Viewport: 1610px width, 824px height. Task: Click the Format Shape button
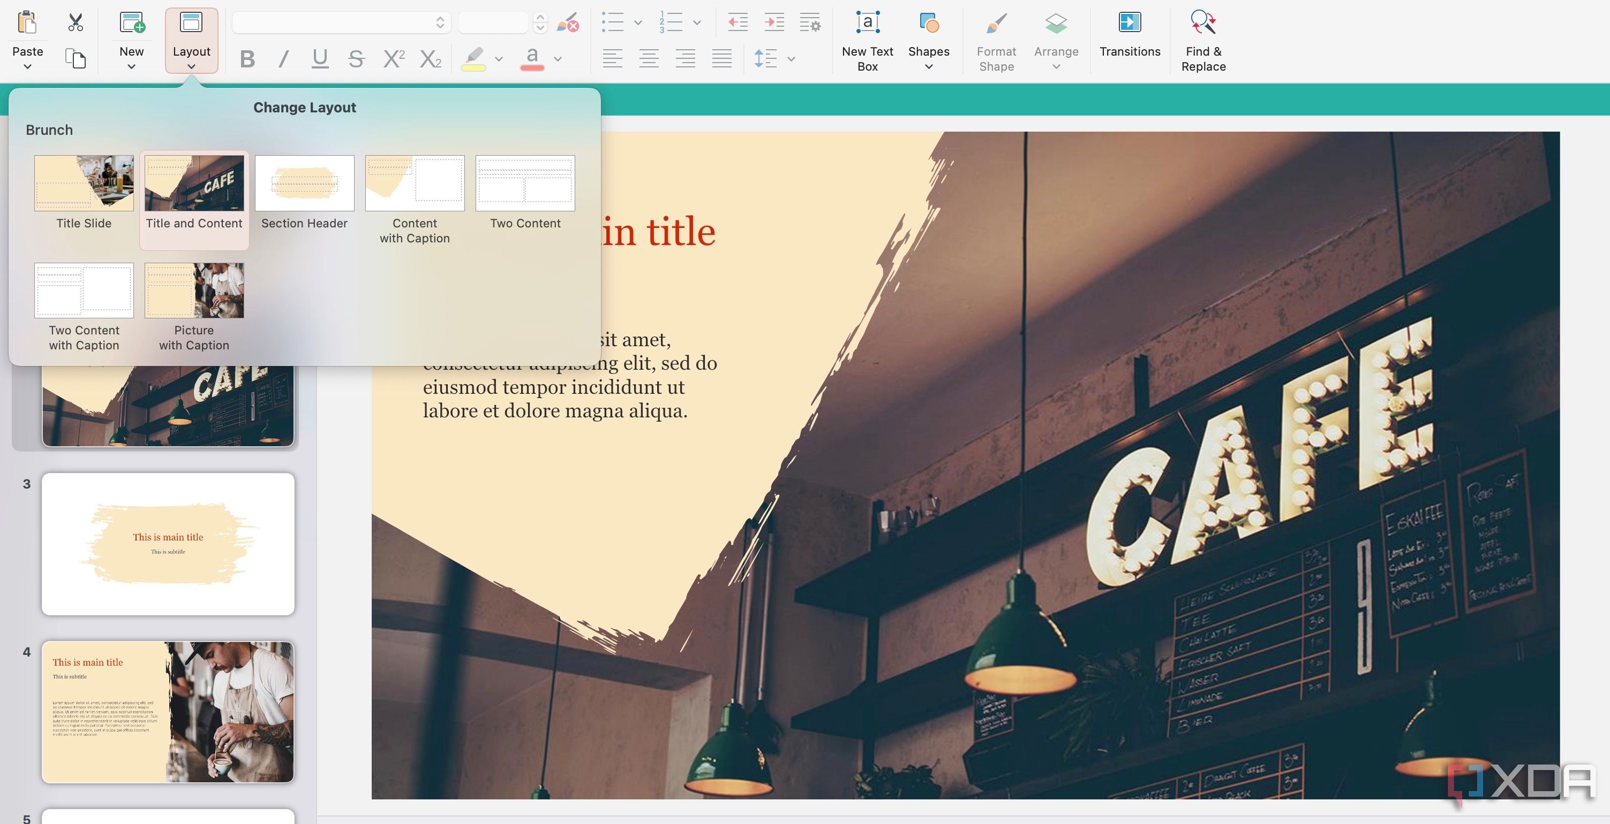996,41
